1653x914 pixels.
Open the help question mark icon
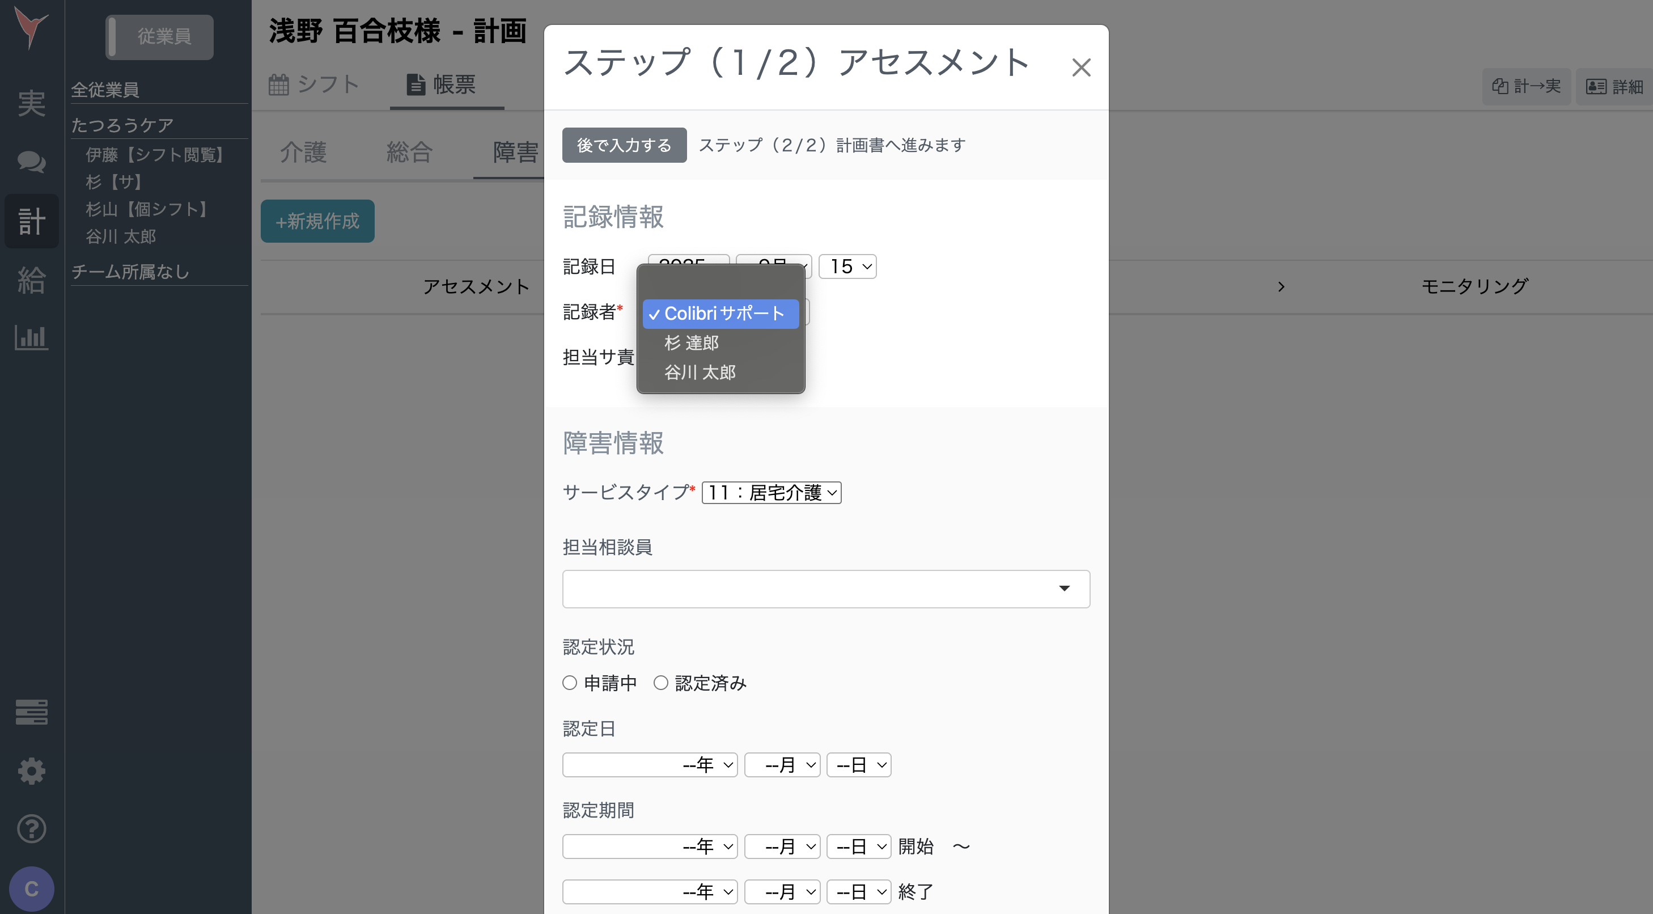coord(31,828)
